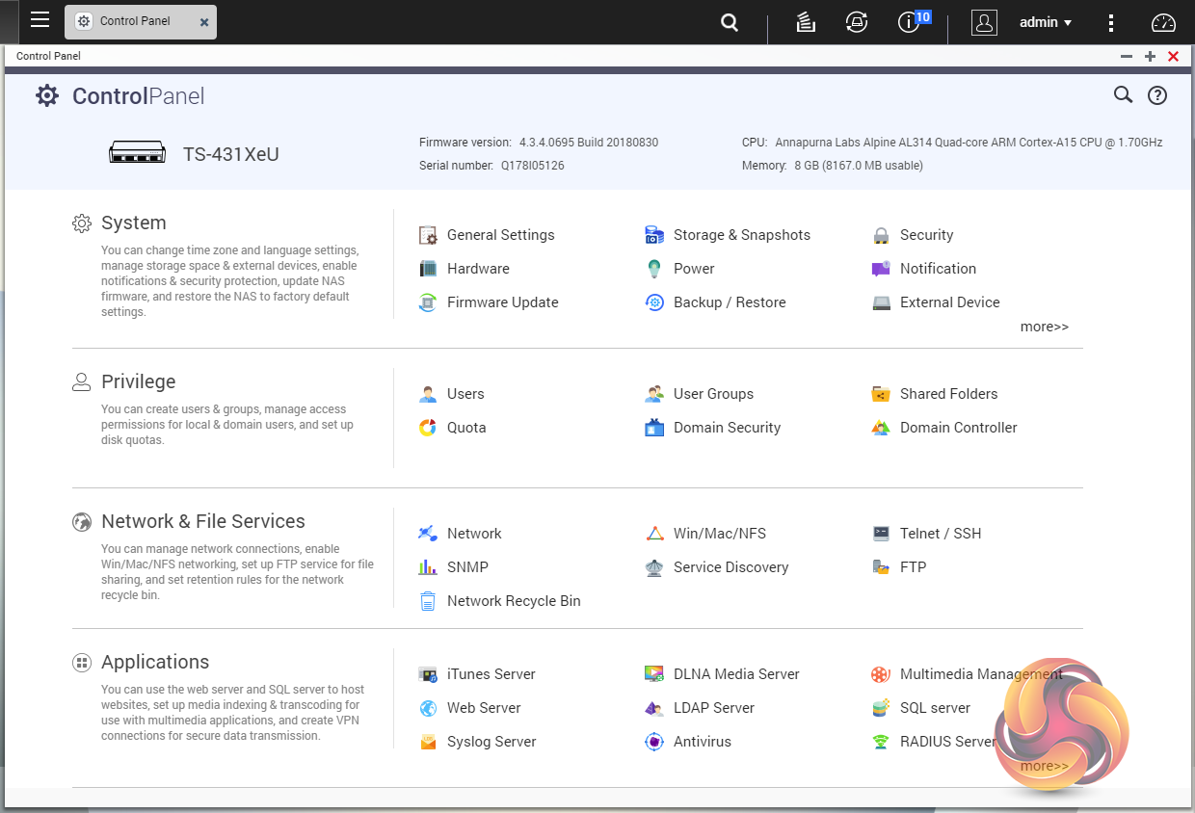Click the search magnifier in top taskbar
The width and height of the screenshot is (1195, 813).
[730, 22]
